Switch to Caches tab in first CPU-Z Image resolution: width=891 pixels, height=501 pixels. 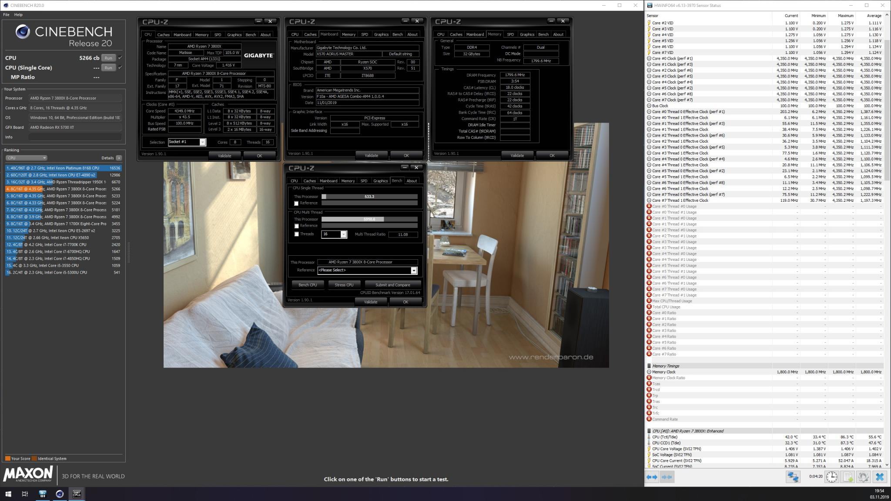(x=163, y=35)
